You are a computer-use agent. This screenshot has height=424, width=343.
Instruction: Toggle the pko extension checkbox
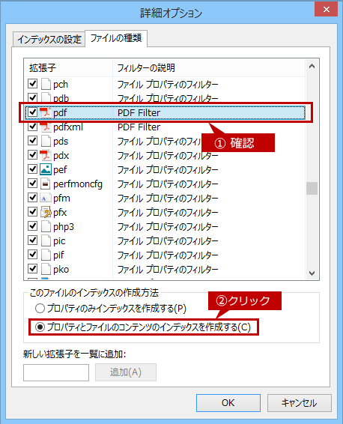[32, 268]
